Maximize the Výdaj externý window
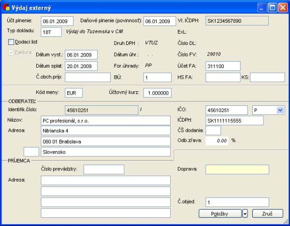The height and width of the screenshot is (226, 290). tap(272, 8)
